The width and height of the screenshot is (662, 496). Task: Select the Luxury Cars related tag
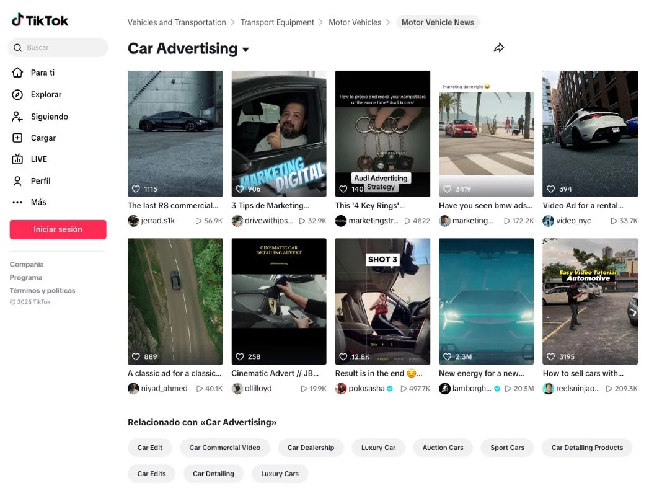pyautogui.click(x=280, y=474)
